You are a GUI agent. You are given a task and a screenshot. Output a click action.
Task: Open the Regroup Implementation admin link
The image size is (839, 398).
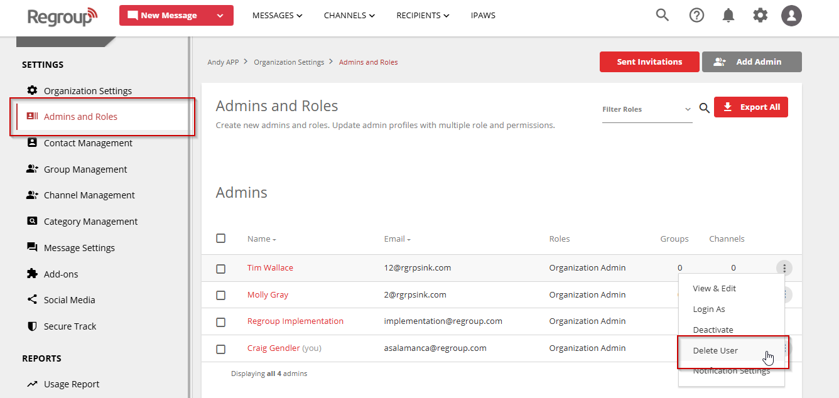[295, 321]
